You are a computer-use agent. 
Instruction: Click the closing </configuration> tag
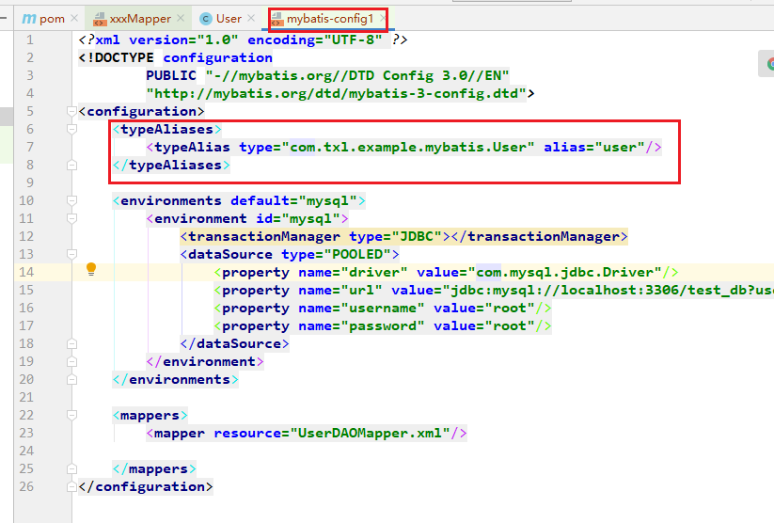[146, 486]
